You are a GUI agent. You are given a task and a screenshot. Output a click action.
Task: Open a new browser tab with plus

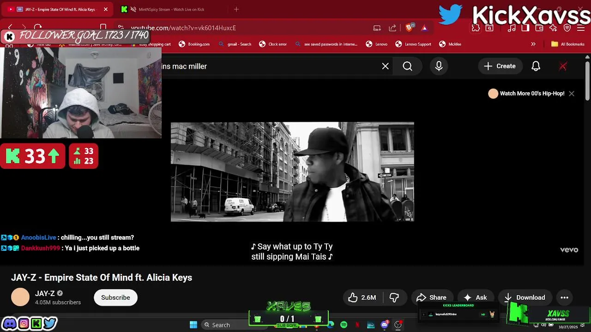(236, 9)
